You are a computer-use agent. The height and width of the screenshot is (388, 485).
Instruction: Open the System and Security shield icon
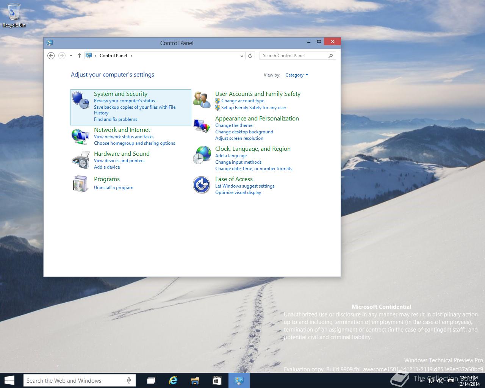pos(80,100)
